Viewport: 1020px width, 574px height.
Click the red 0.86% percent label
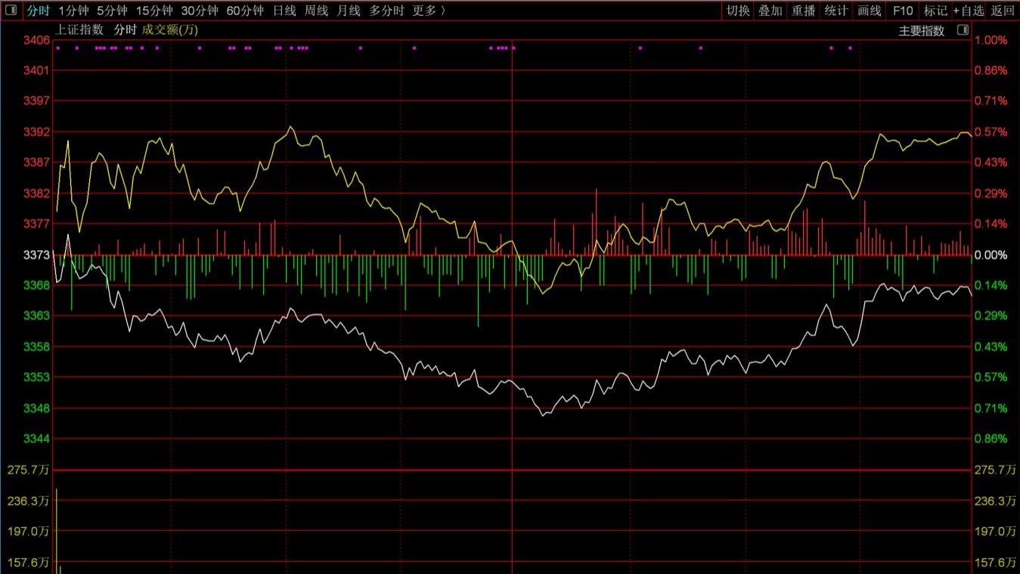pyautogui.click(x=992, y=70)
